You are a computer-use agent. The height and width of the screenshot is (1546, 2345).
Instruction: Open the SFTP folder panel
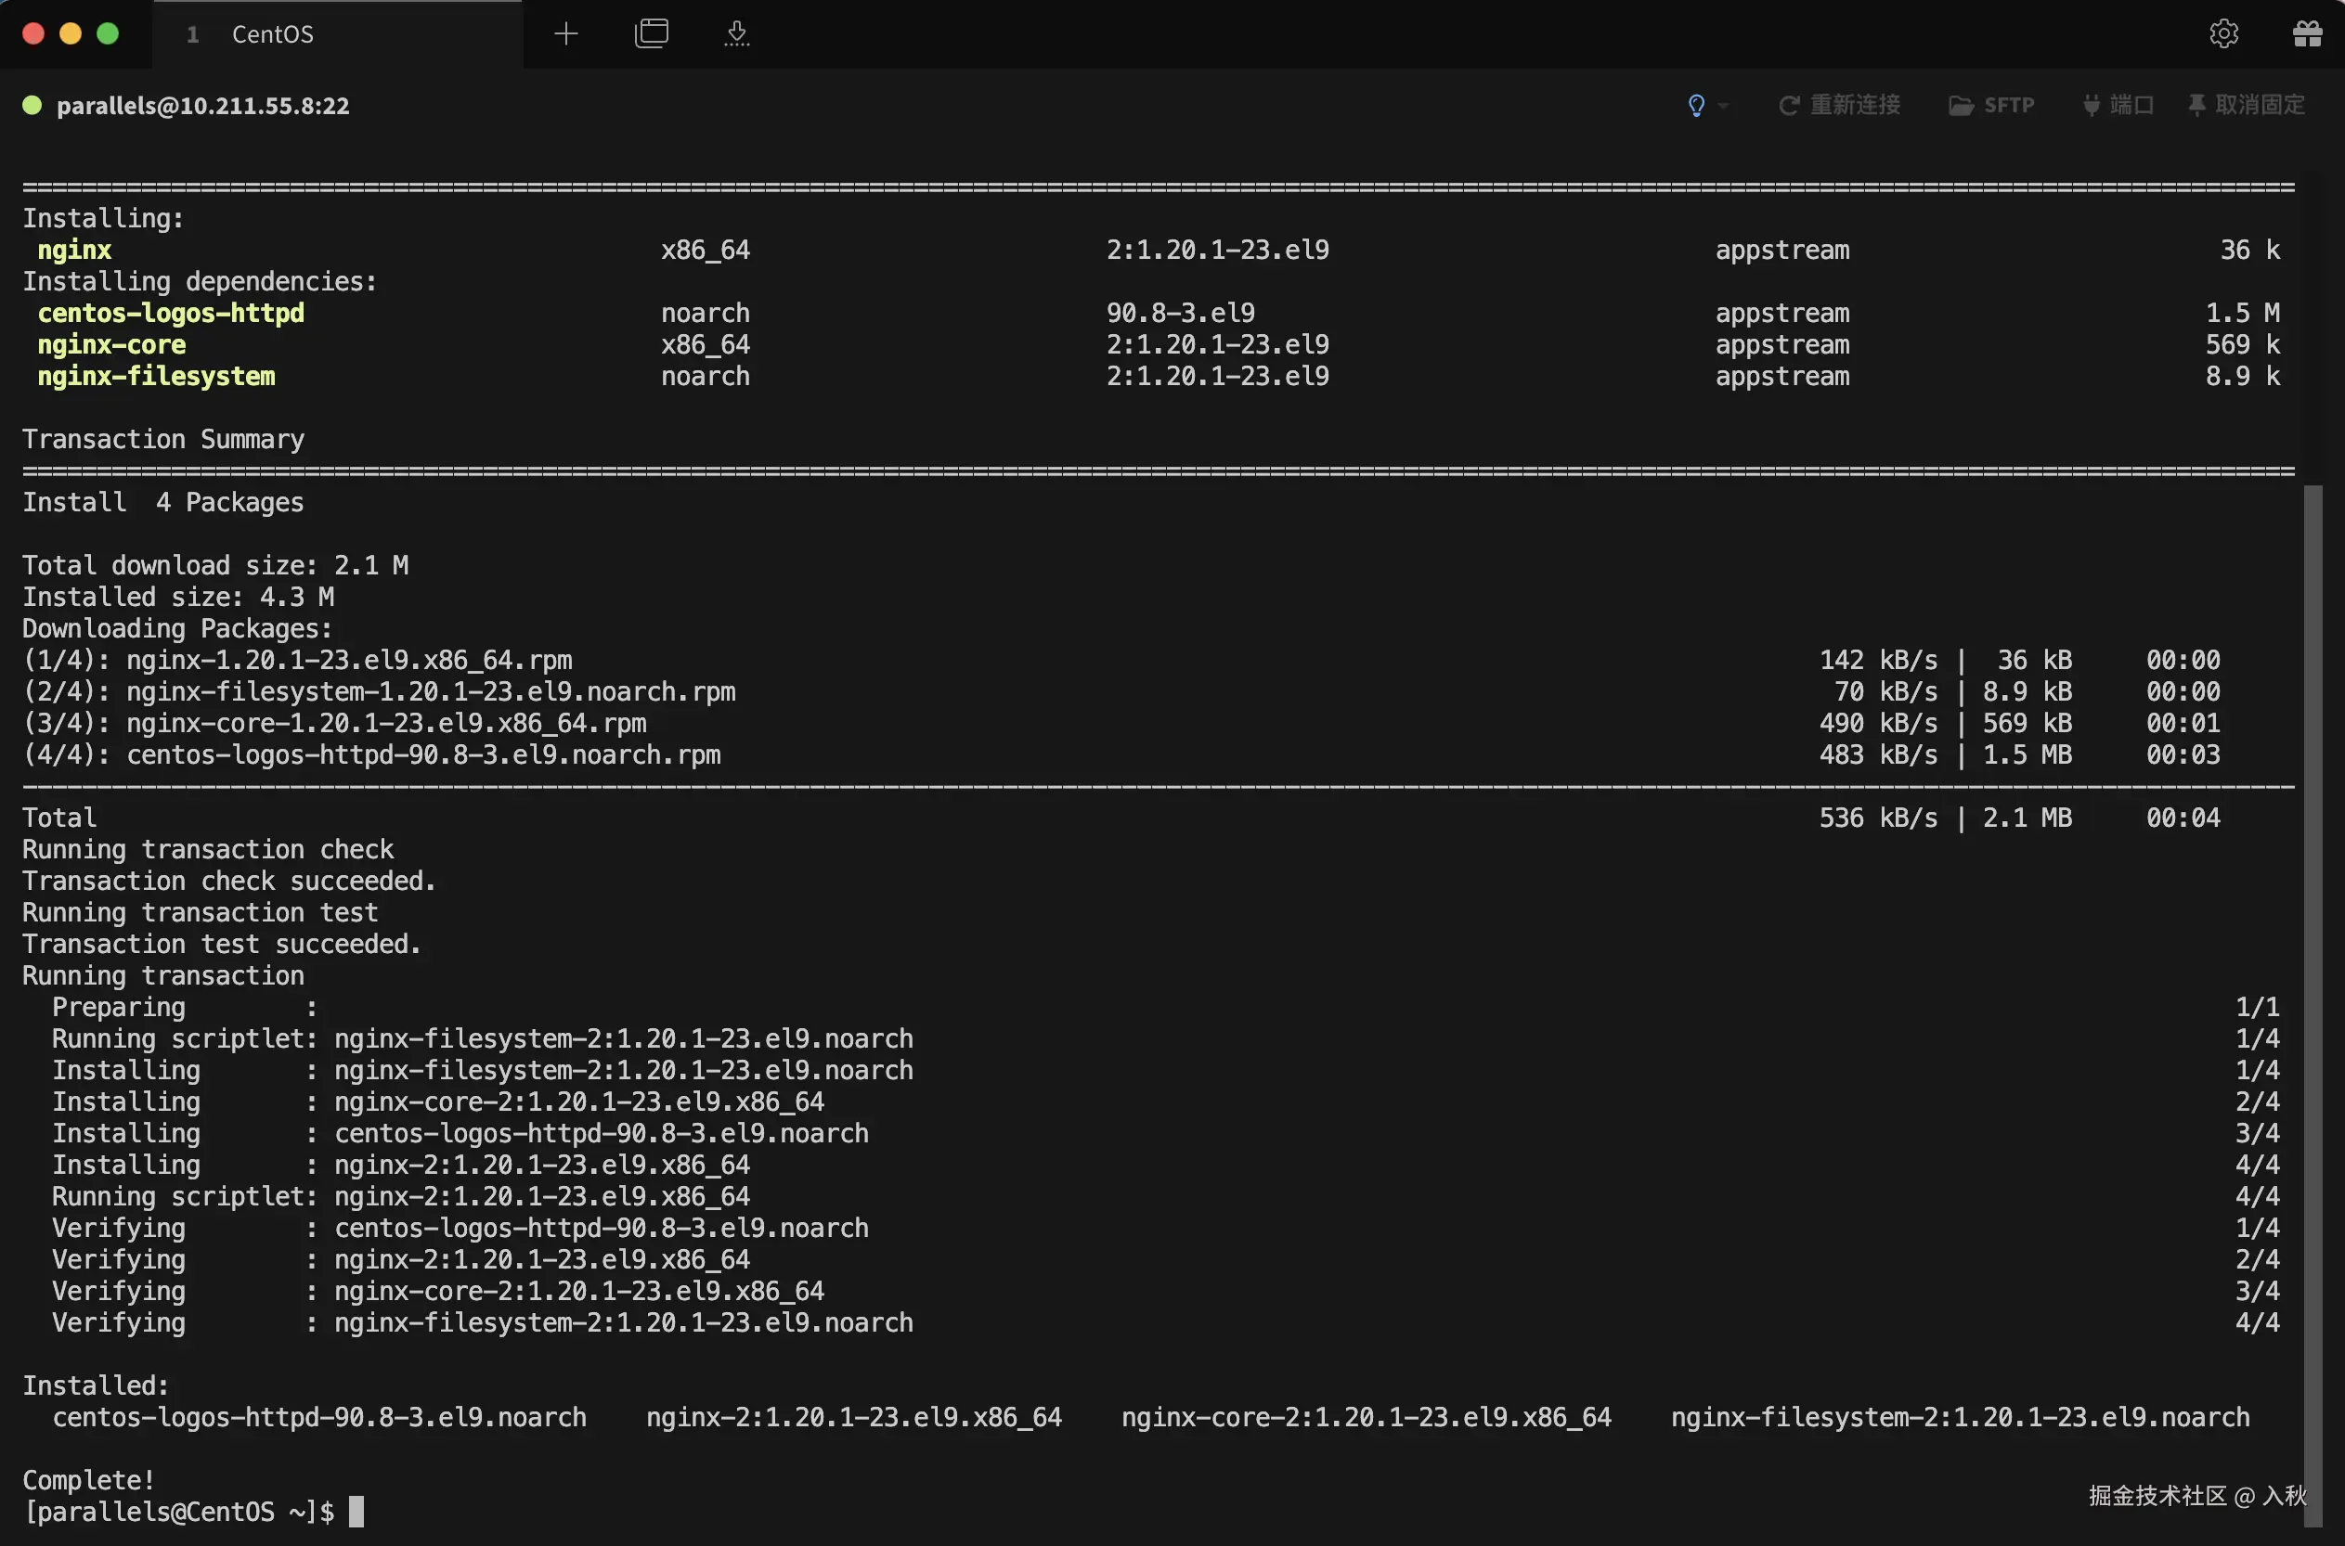1991,106
